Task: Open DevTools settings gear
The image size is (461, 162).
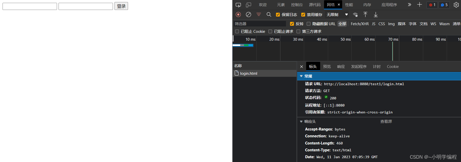Action: (x=456, y=5)
